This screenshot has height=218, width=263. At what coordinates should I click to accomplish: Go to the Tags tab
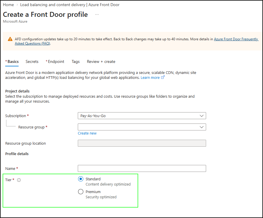pyautogui.click(x=75, y=61)
